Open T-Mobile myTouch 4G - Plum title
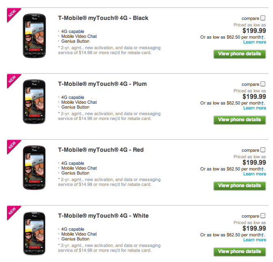The height and width of the screenshot is (262, 273). tap(102, 84)
